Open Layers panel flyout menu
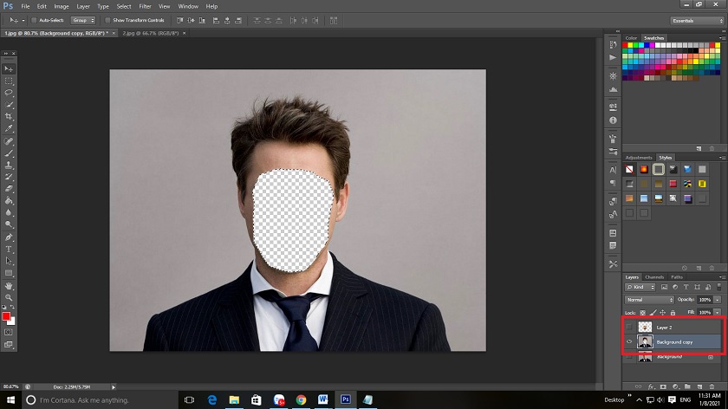The height and width of the screenshot is (409, 728). [x=722, y=277]
